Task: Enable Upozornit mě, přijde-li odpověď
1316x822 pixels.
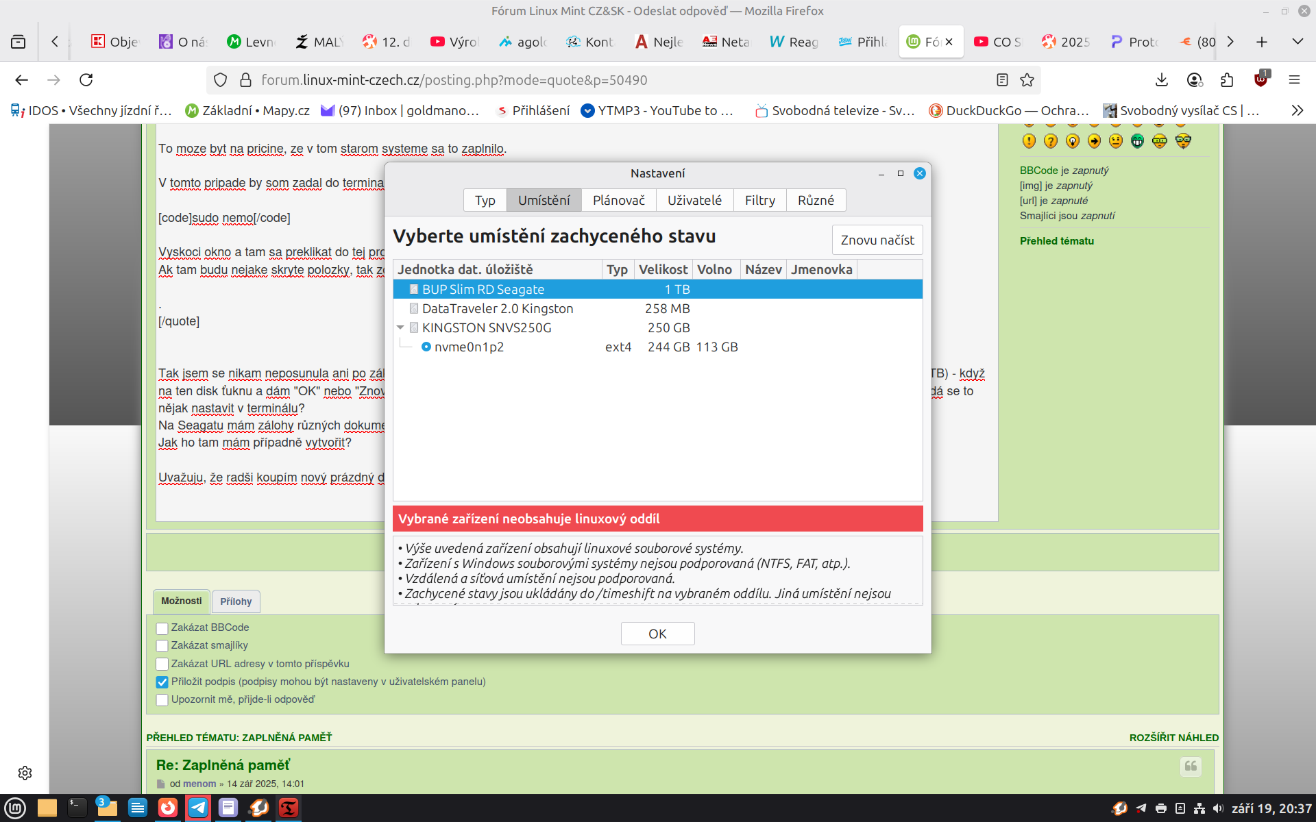Action: coord(162,700)
